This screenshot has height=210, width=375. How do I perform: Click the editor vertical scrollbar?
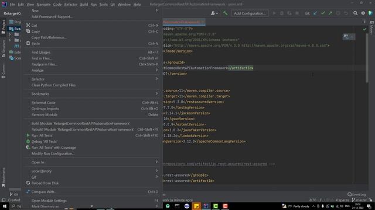[367, 58]
